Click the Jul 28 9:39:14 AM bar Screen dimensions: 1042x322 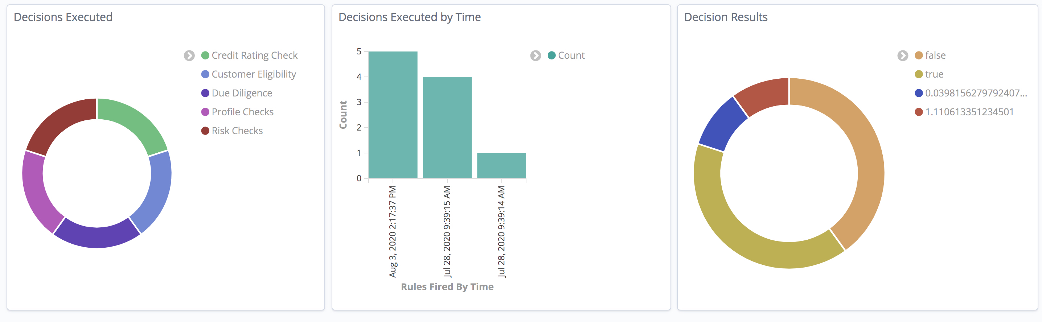pyautogui.click(x=501, y=165)
